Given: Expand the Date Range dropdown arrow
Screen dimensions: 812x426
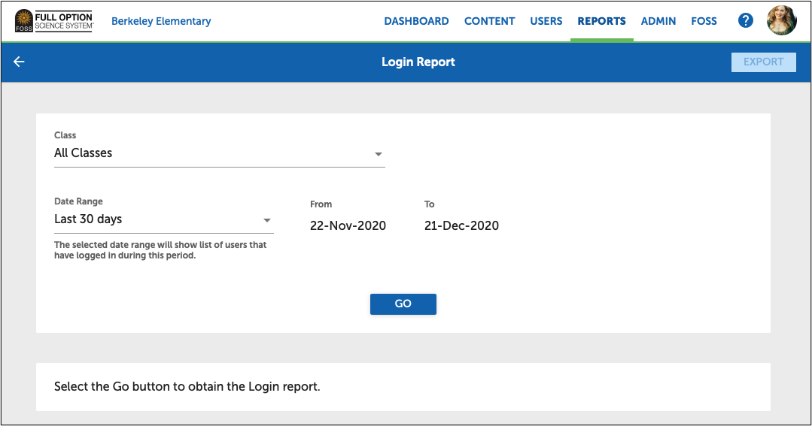Looking at the screenshot, I should click(266, 220).
